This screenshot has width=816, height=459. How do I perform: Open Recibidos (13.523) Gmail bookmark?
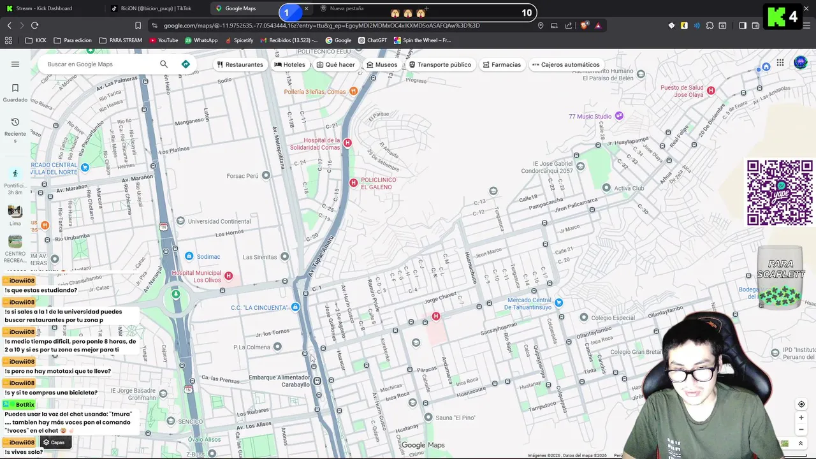pyautogui.click(x=288, y=40)
